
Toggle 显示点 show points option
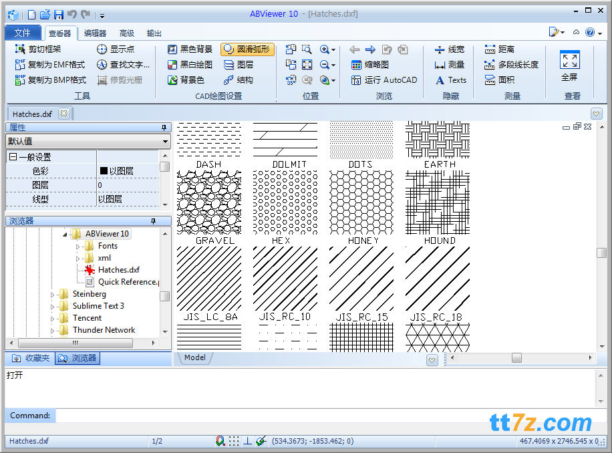click(x=116, y=49)
